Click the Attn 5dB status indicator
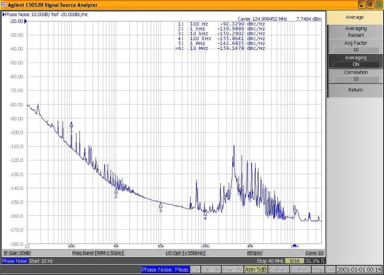384x275 pixels. [x=255, y=270]
